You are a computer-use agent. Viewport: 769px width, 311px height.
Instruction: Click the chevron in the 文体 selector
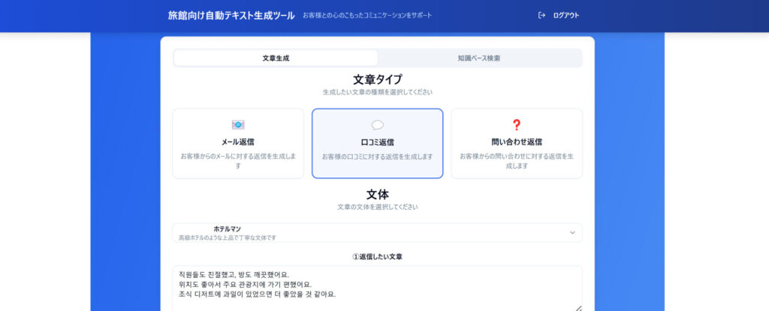coord(571,232)
